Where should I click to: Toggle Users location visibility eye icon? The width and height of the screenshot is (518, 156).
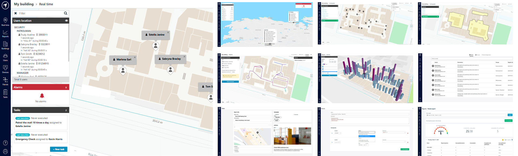click(66, 20)
